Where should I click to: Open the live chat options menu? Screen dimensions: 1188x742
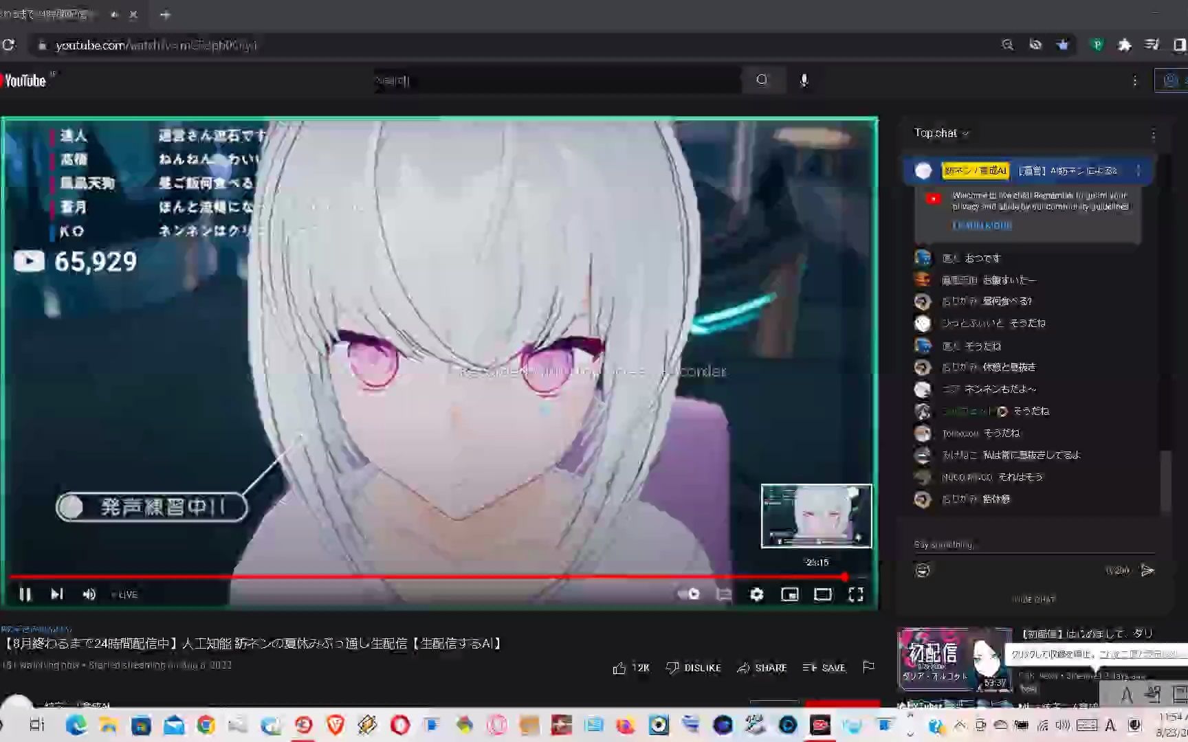pos(1154,134)
